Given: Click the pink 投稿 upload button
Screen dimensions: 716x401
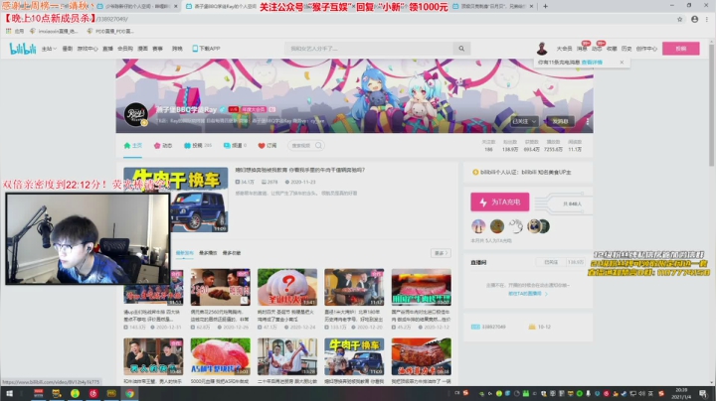Looking at the screenshot, I should point(681,49).
